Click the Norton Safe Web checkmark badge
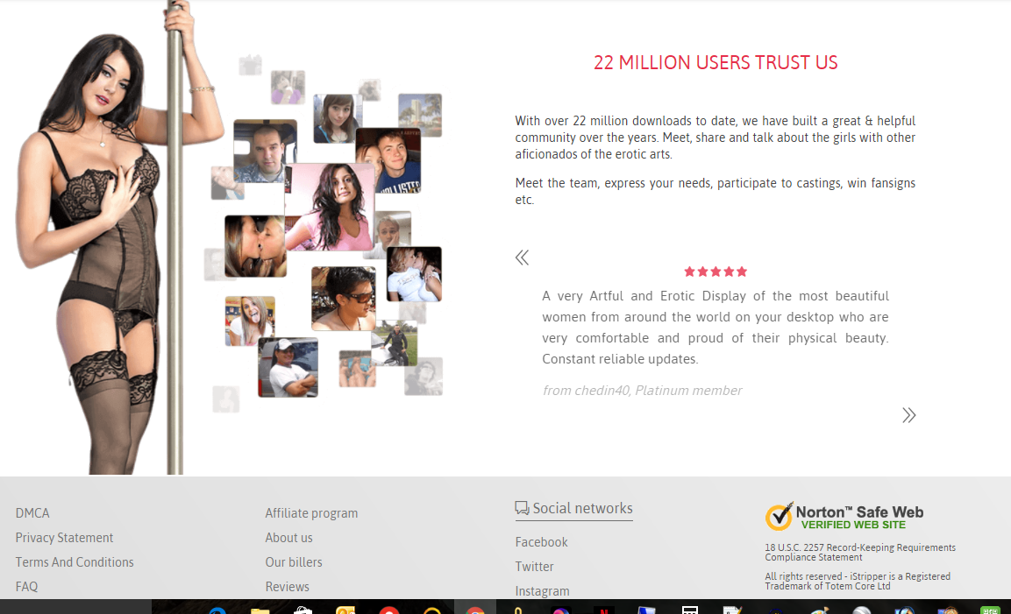This screenshot has height=614, width=1011. [x=779, y=517]
